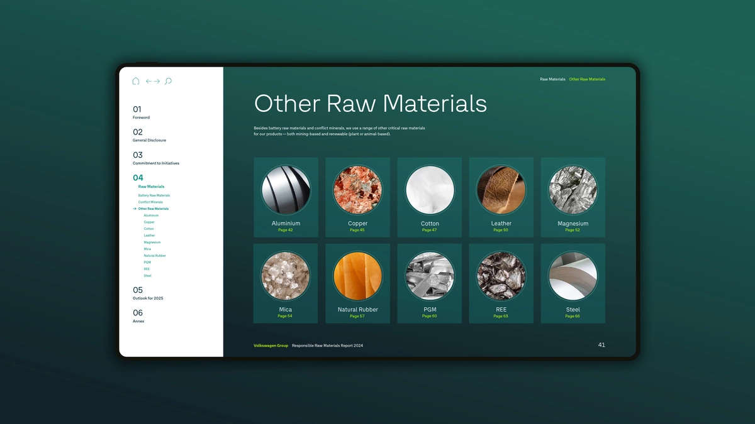Go forward with the right arrow icon

(x=157, y=81)
